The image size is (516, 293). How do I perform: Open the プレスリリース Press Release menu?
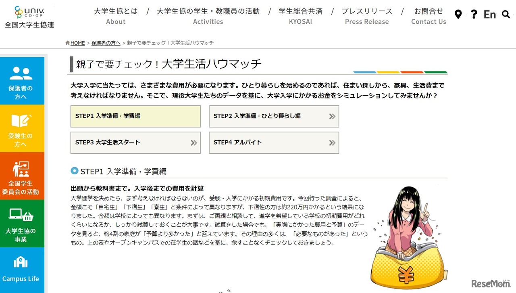pyautogui.click(x=367, y=16)
